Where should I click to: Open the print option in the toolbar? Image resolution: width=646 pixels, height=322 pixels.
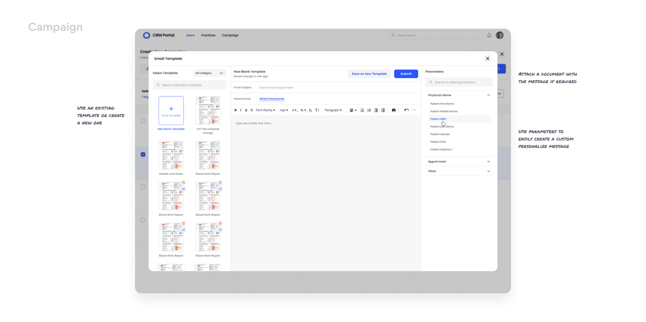(x=394, y=110)
